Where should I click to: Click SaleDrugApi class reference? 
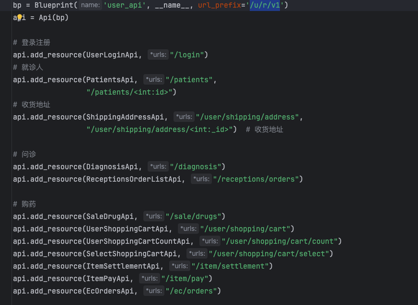coord(110,216)
